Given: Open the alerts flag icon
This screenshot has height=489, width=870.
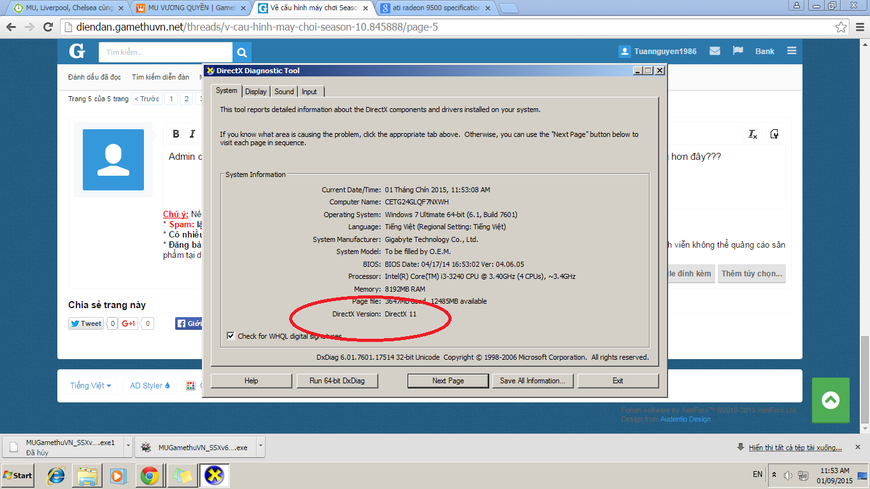Looking at the screenshot, I should [738, 51].
